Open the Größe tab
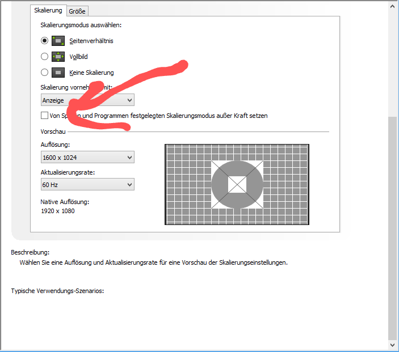Viewport: 399px width, 352px height. click(77, 11)
